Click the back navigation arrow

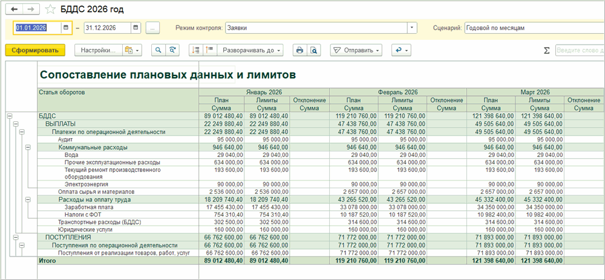point(15,9)
